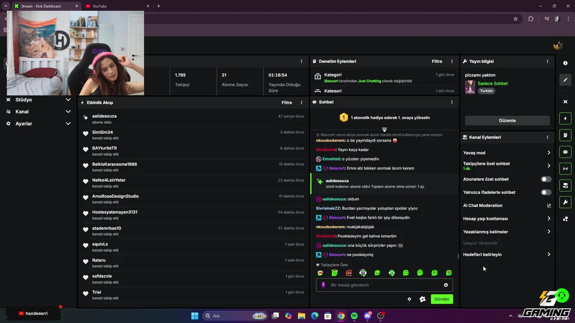Click the stream category thumbnail image
575x323 pixels.
pos(470,87)
